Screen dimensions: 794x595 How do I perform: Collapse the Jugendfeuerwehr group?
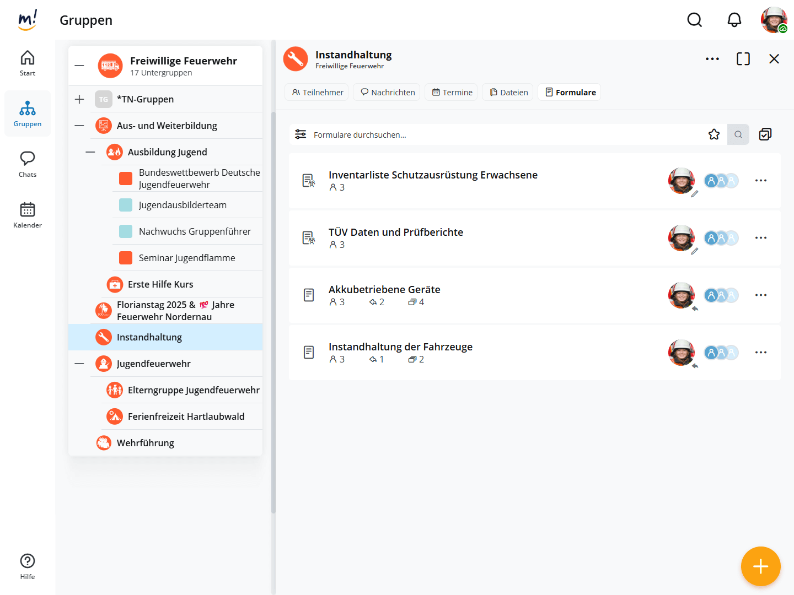[79, 364]
